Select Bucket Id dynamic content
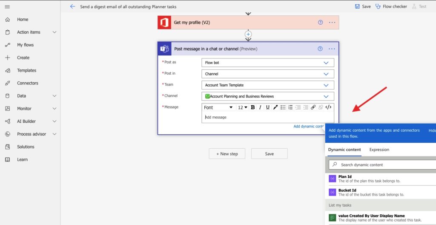Screen dimensions: 436x225 380,193
